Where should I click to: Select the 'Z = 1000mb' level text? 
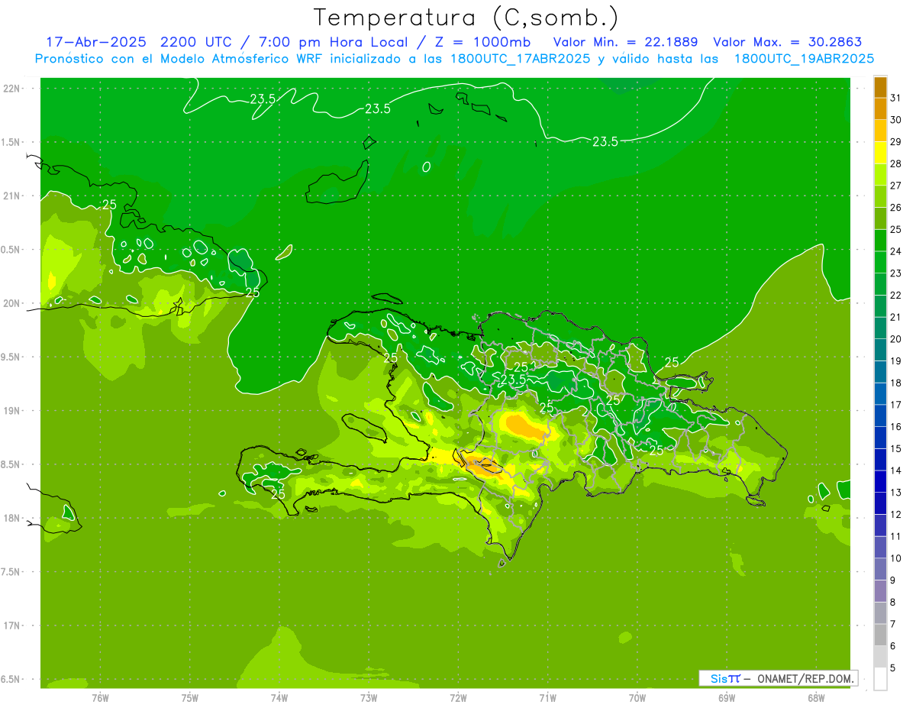[483, 42]
